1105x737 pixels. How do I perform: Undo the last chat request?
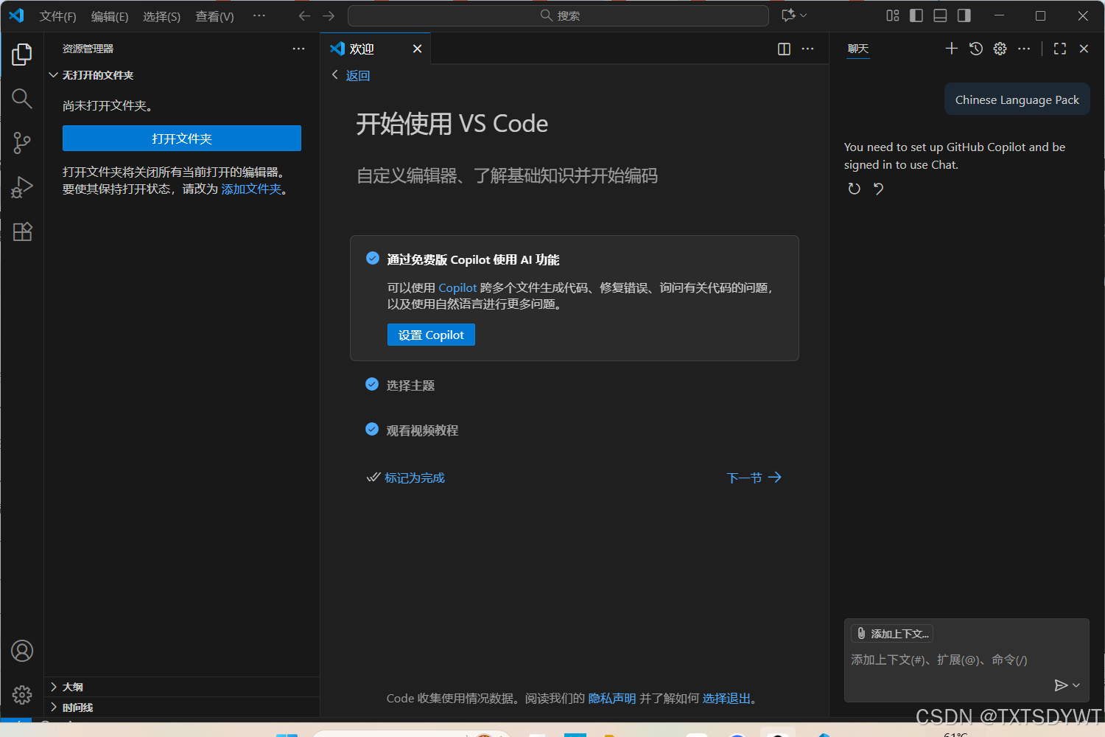878,189
